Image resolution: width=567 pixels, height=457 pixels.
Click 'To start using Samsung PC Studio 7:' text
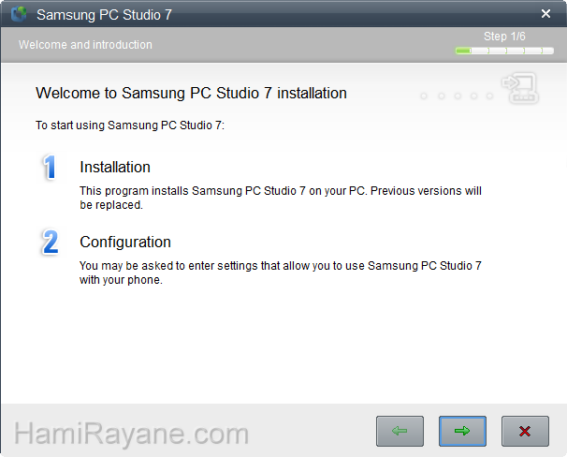(x=130, y=125)
